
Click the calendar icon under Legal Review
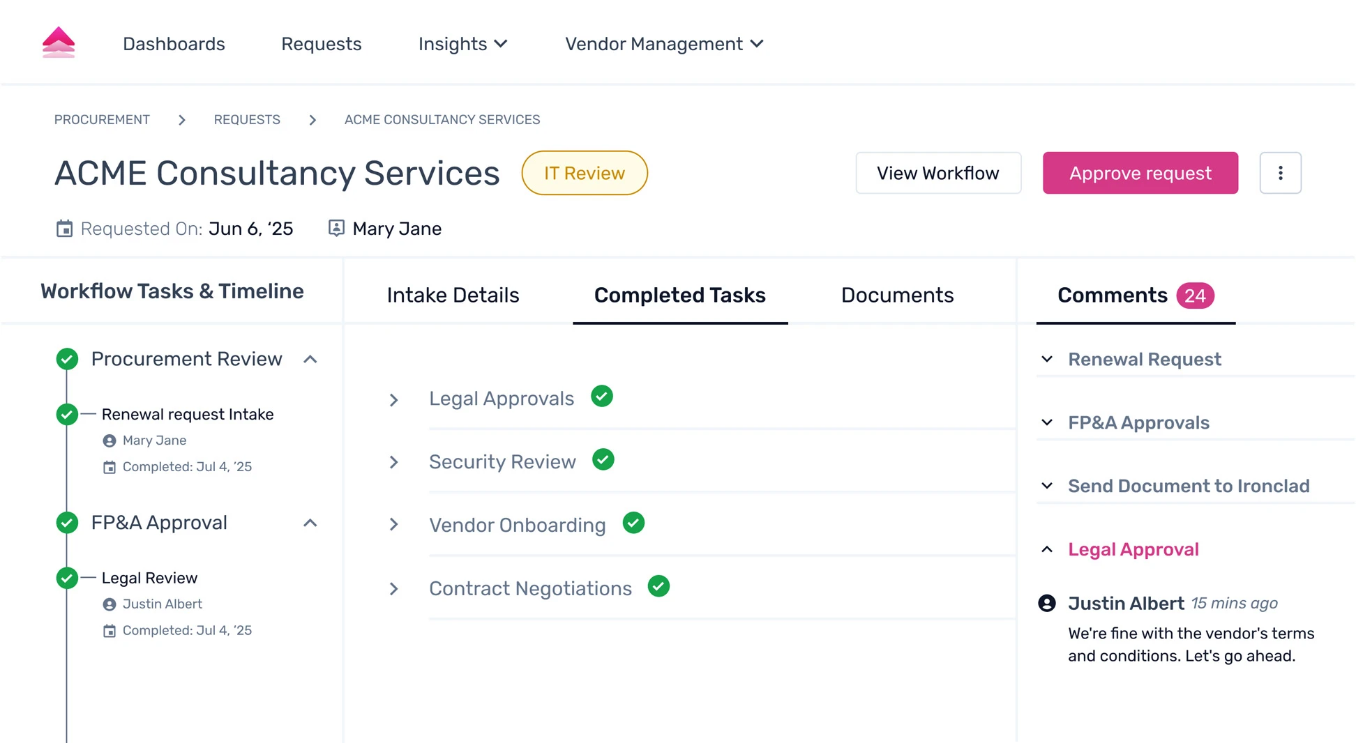click(110, 630)
